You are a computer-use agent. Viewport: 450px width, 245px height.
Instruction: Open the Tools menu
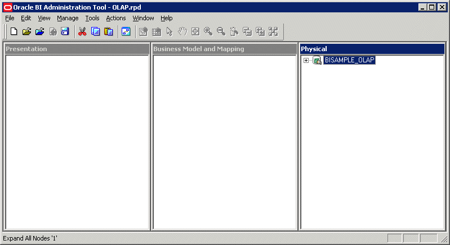coord(92,18)
